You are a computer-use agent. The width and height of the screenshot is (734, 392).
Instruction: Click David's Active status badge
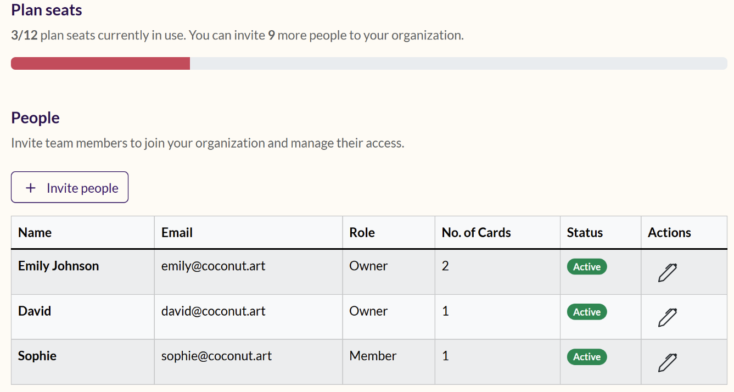(586, 312)
